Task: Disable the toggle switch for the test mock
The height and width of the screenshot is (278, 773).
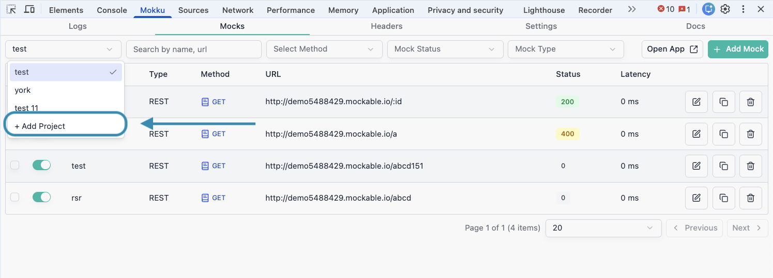Action: click(x=41, y=165)
